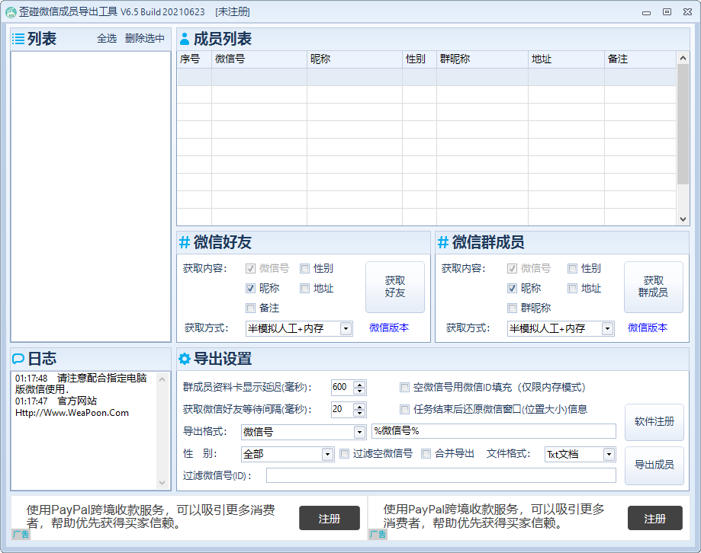The image size is (701, 553).
Task: Click member table scrollbar up arrow
Action: coord(683,58)
